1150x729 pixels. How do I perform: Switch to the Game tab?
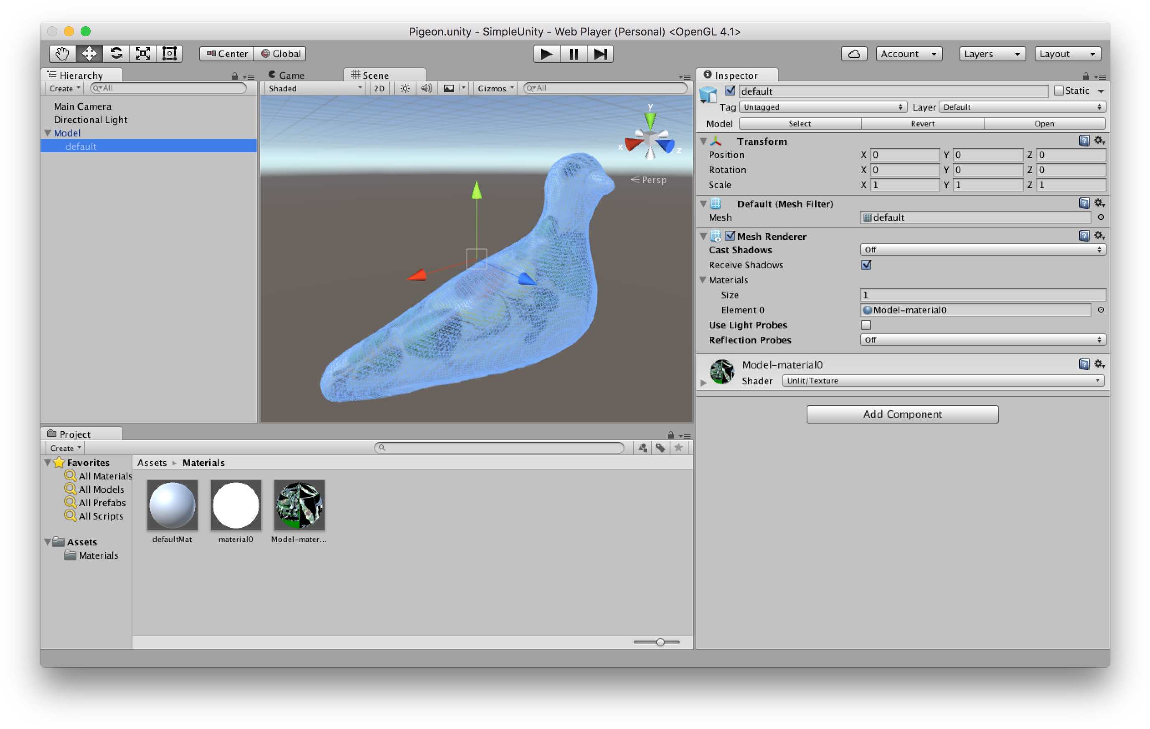coord(287,75)
